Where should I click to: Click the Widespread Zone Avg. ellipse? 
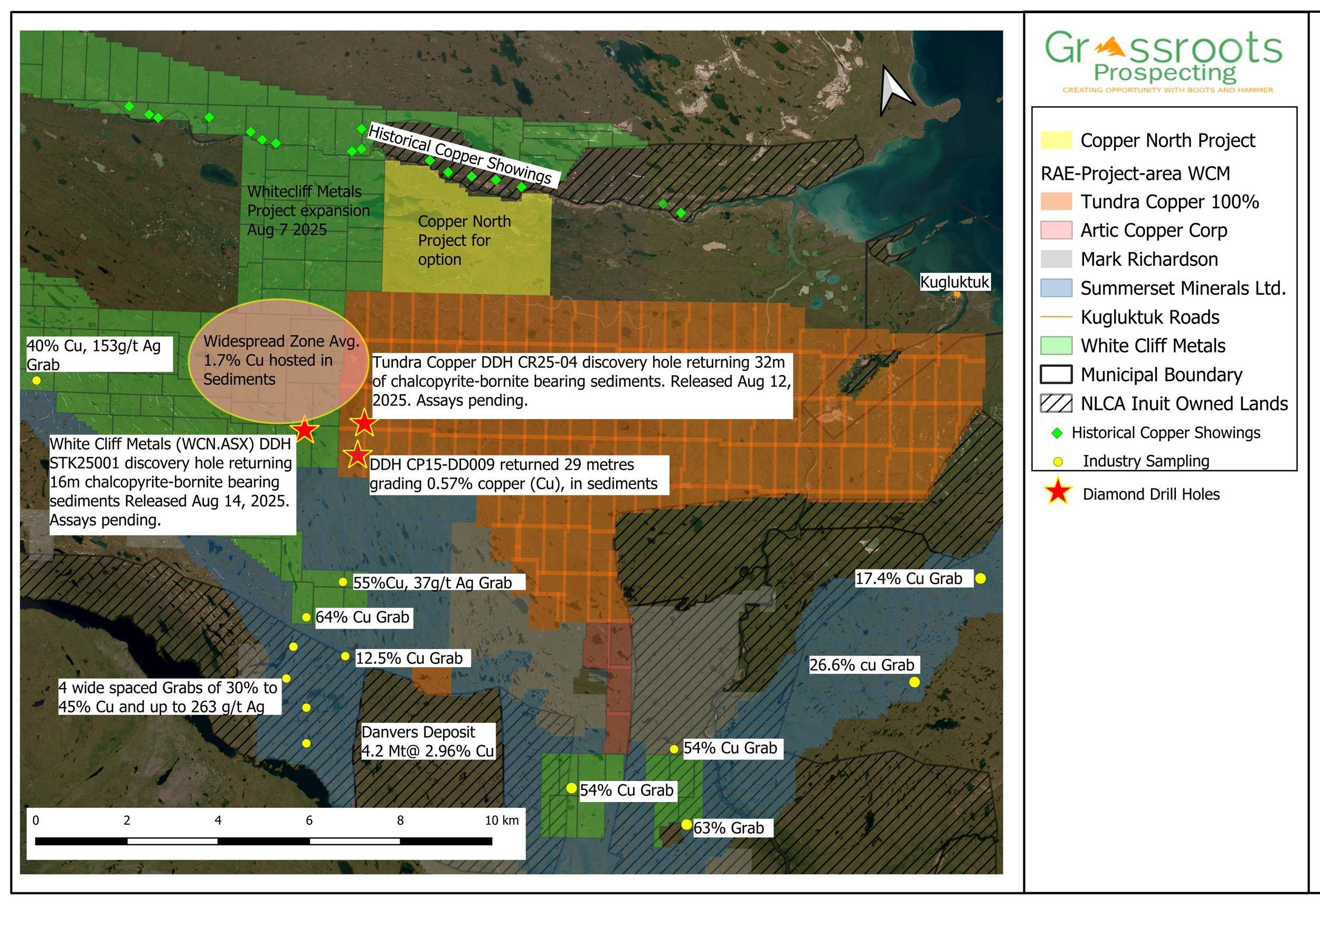point(278,361)
